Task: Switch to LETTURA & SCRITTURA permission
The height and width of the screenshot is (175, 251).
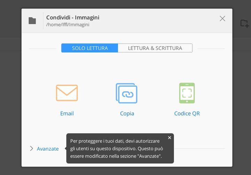Action: tap(155, 48)
